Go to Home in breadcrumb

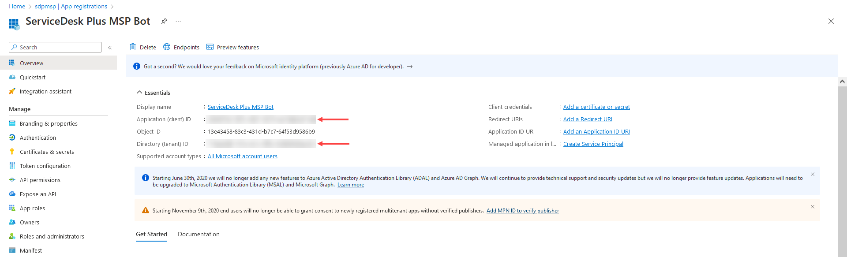(17, 6)
